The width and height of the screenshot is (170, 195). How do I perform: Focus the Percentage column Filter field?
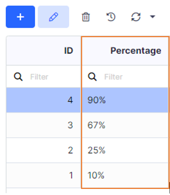(125, 77)
